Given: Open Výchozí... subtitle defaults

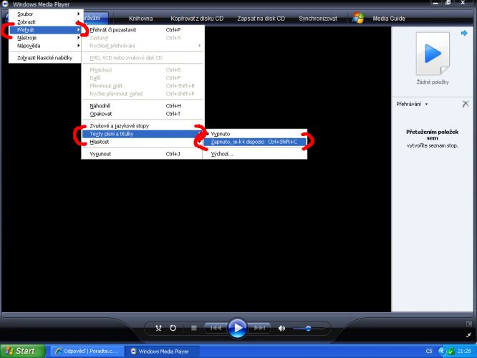Looking at the screenshot, I should coord(255,154).
